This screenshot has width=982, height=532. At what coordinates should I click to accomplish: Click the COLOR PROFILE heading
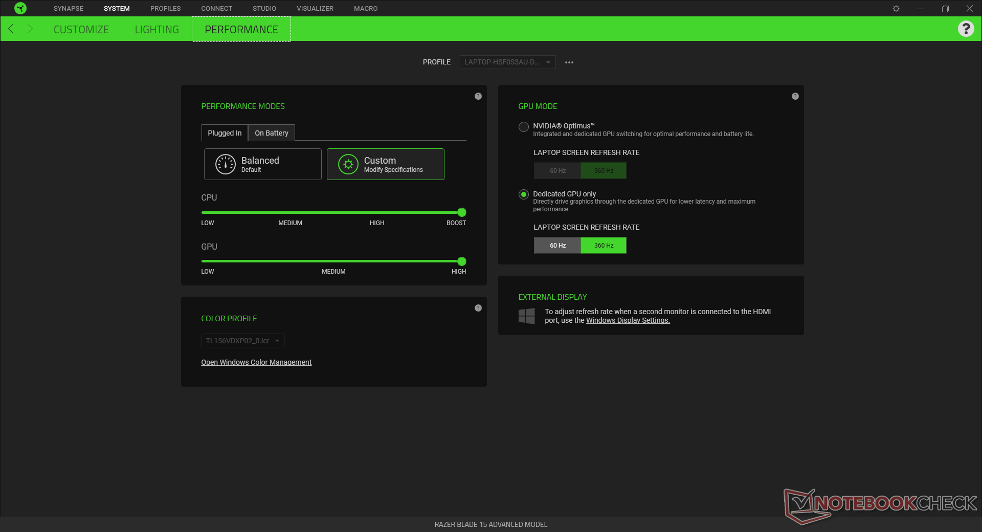[229, 319]
